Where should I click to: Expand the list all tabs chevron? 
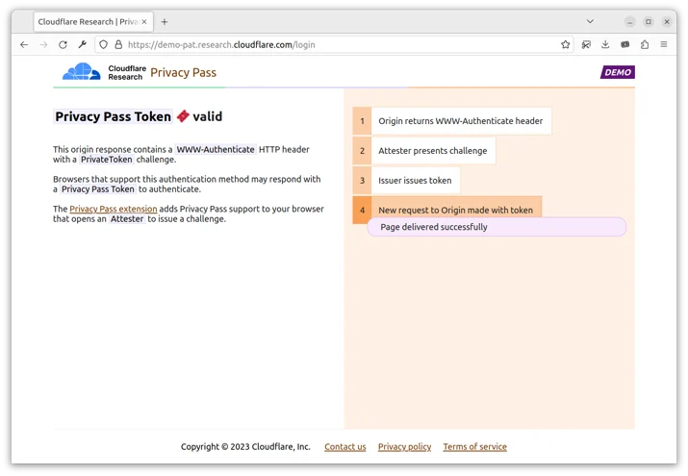pyautogui.click(x=590, y=21)
